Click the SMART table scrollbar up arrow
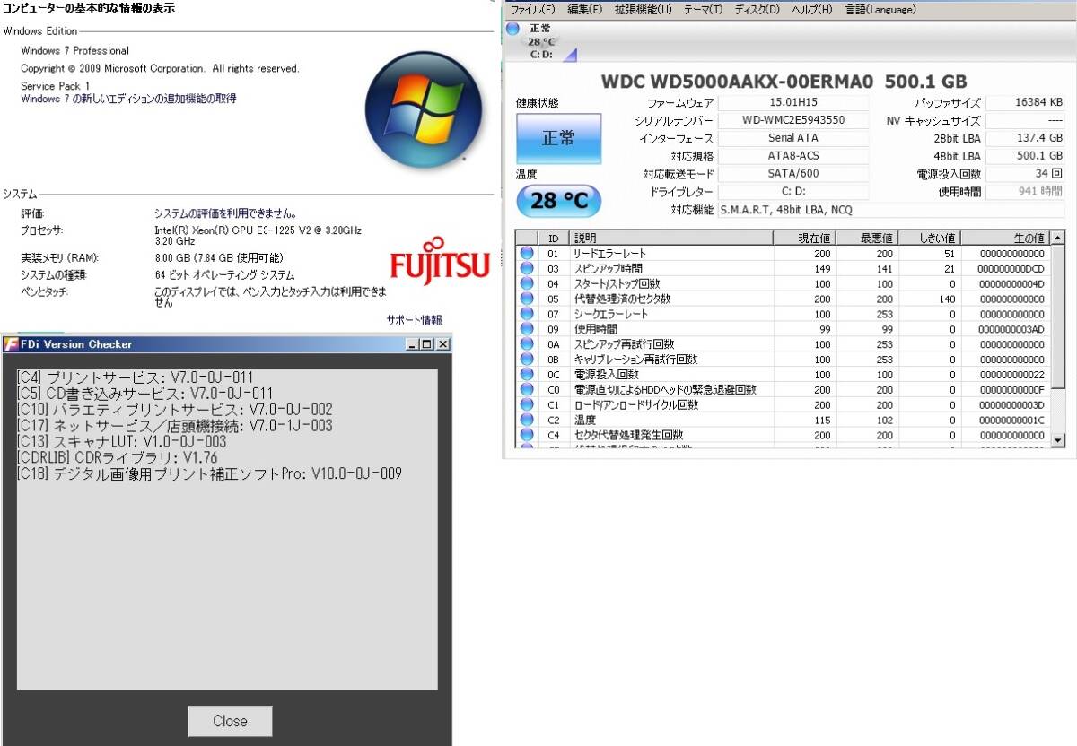This screenshot has height=746, width=1077. click(x=1058, y=239)
